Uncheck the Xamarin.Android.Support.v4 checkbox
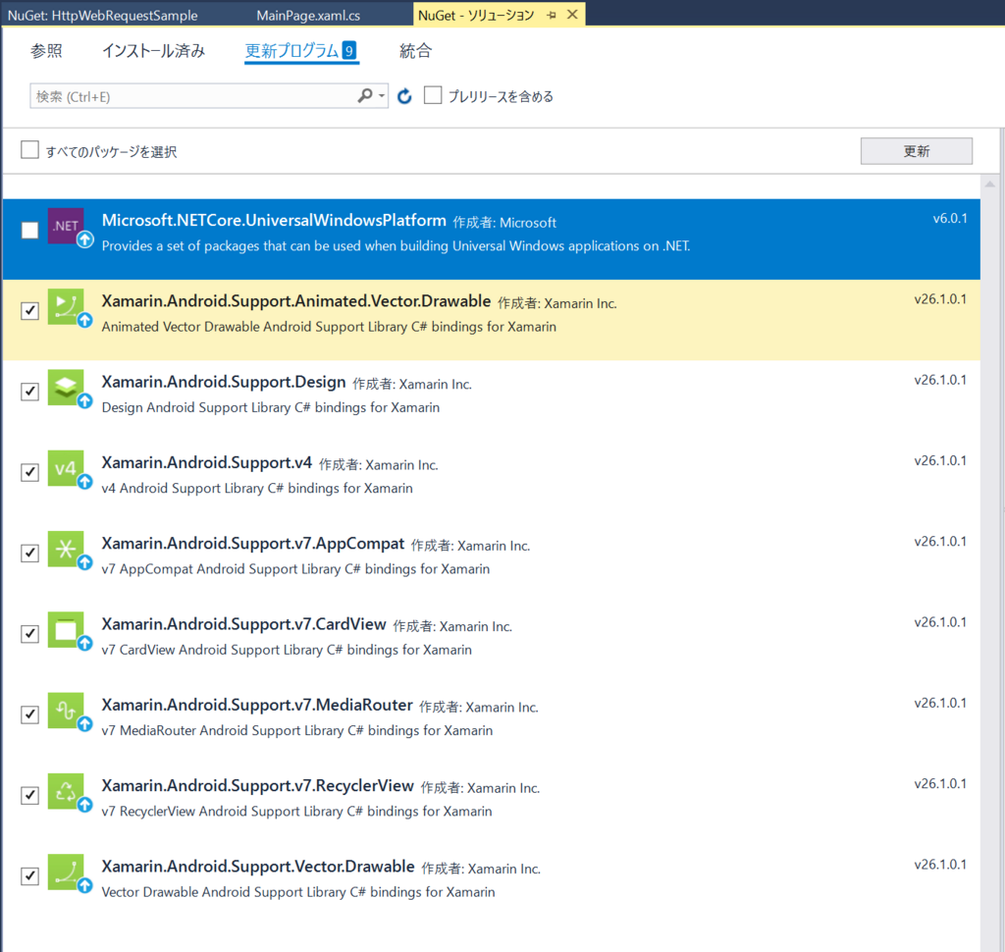This screenshot has height=952, width=1005. point(29,472)
